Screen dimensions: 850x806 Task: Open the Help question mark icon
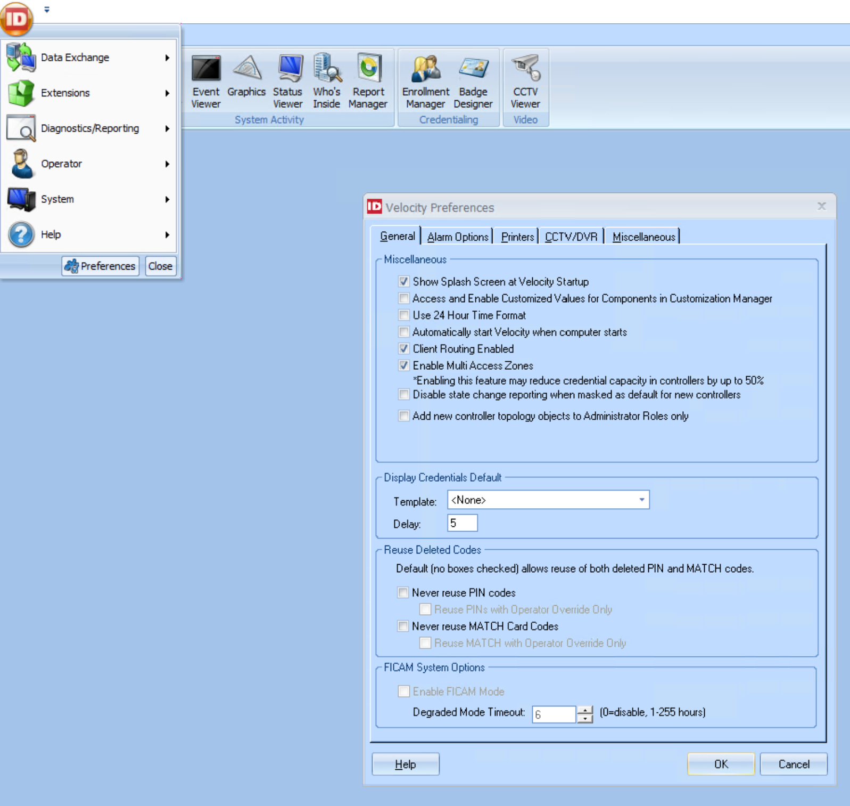(21, 234)
